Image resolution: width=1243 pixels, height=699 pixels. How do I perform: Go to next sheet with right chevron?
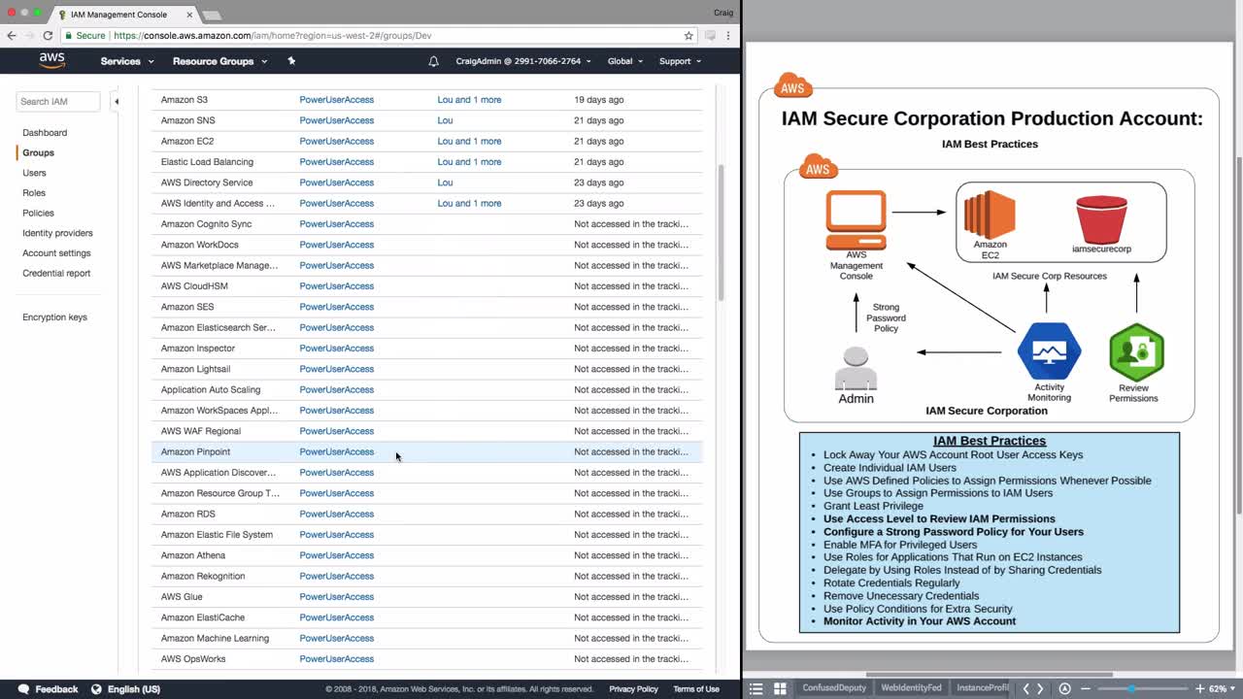[1040, 688]
